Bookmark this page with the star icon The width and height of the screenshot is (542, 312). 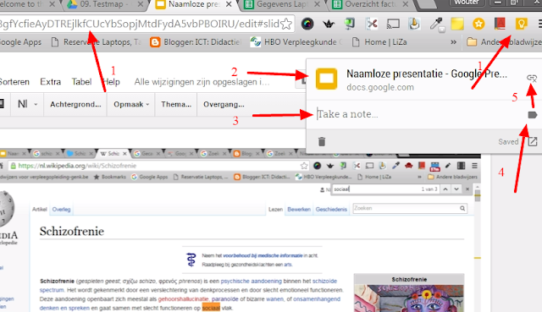[x=286, y=24]
